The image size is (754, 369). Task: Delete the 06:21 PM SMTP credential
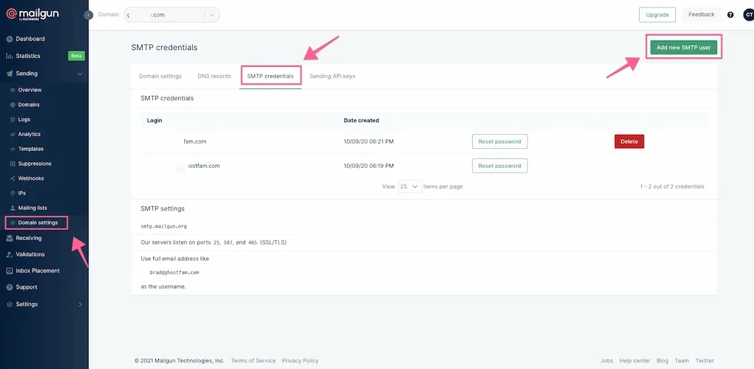pos(629,141)
